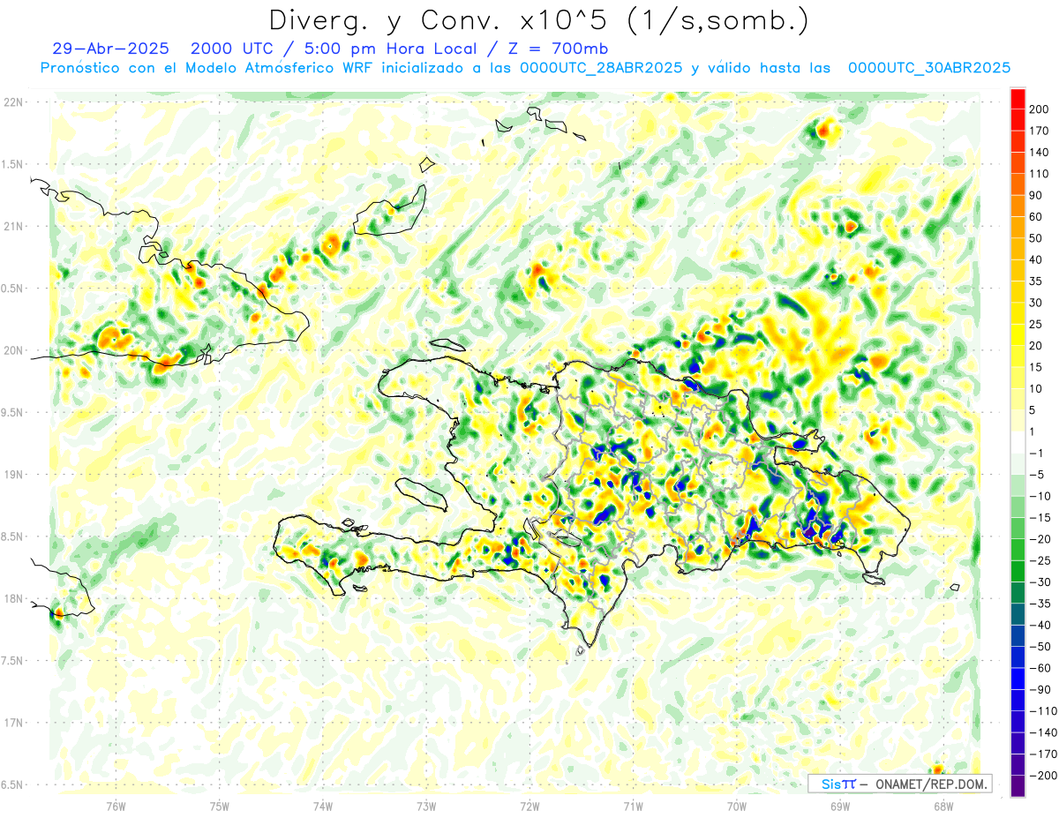Click the '70W' longitude label
Screen dimensions: 1059x818
click(737, 806)
